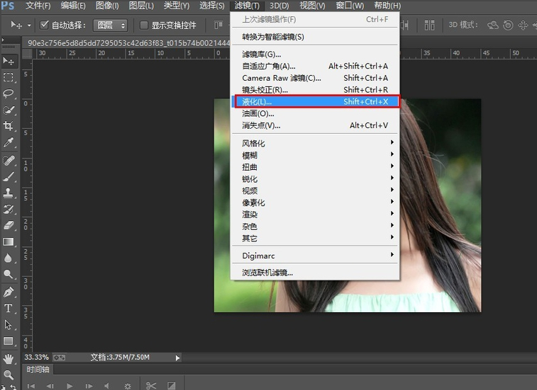Select the Gradient tool
This screenshot has width=537, height=390.
(x=9, y=241)
